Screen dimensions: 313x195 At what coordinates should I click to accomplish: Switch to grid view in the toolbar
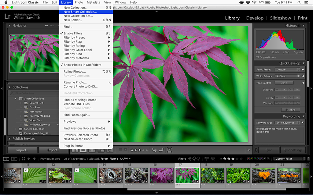pyautogui.click(x=75, y=151)
